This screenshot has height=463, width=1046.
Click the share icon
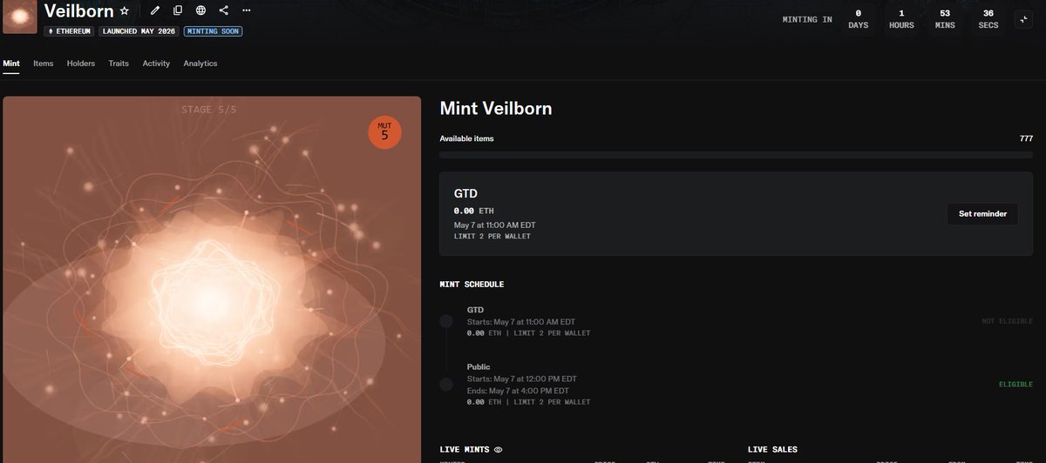pos(224,10)
